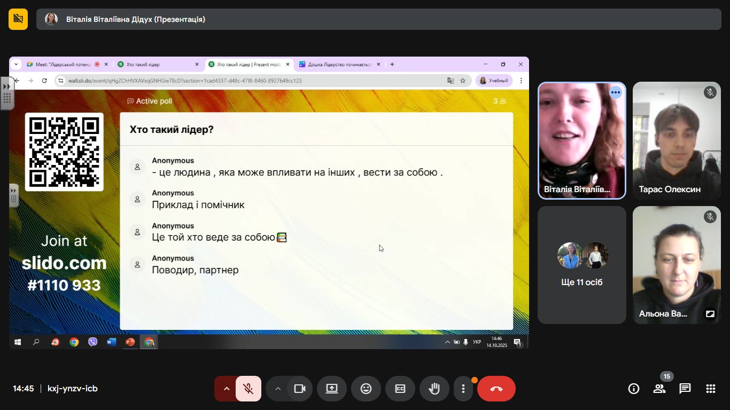Click the yellow stop-presentation icon at top-left
This screenshot has width=730, height=410.
point(18,19)
